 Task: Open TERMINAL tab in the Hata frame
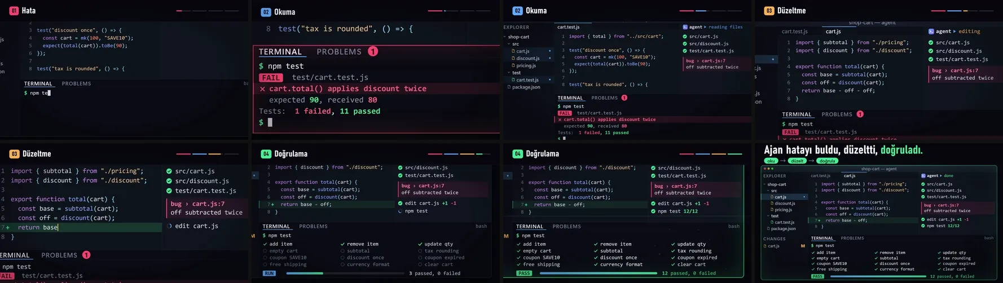(x=38, y=83)
